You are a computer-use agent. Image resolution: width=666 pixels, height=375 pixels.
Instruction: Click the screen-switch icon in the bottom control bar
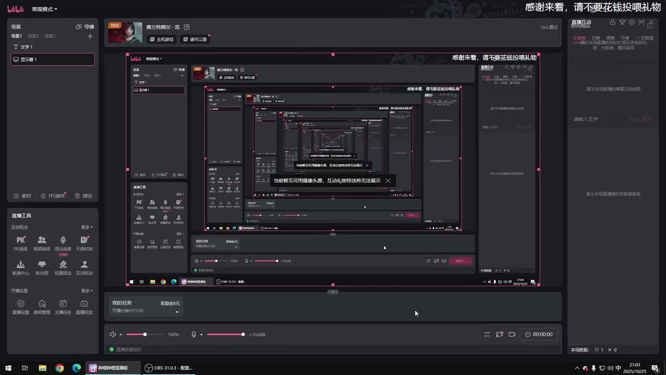(x=499, y=334)
